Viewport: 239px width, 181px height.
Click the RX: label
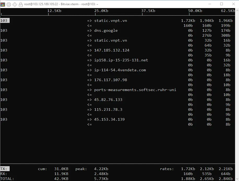click(x=4, y=174)
